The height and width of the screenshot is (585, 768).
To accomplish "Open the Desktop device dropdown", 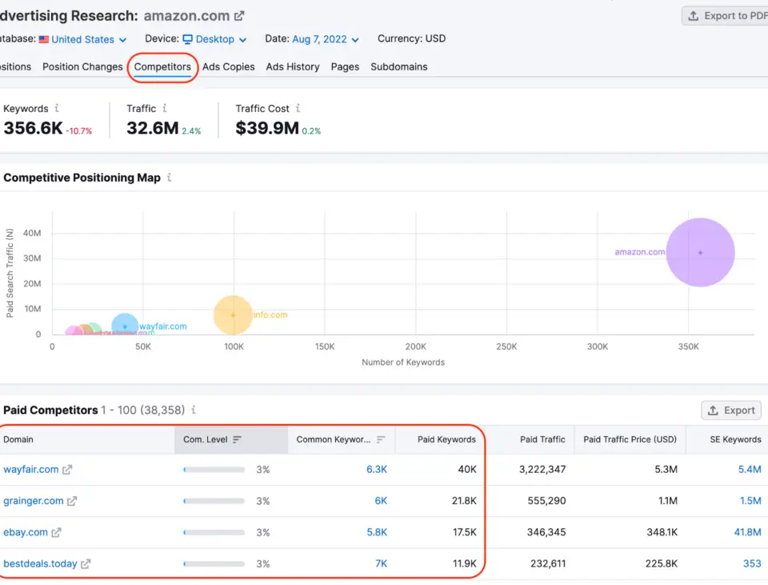I will click(x=214, y=39).
